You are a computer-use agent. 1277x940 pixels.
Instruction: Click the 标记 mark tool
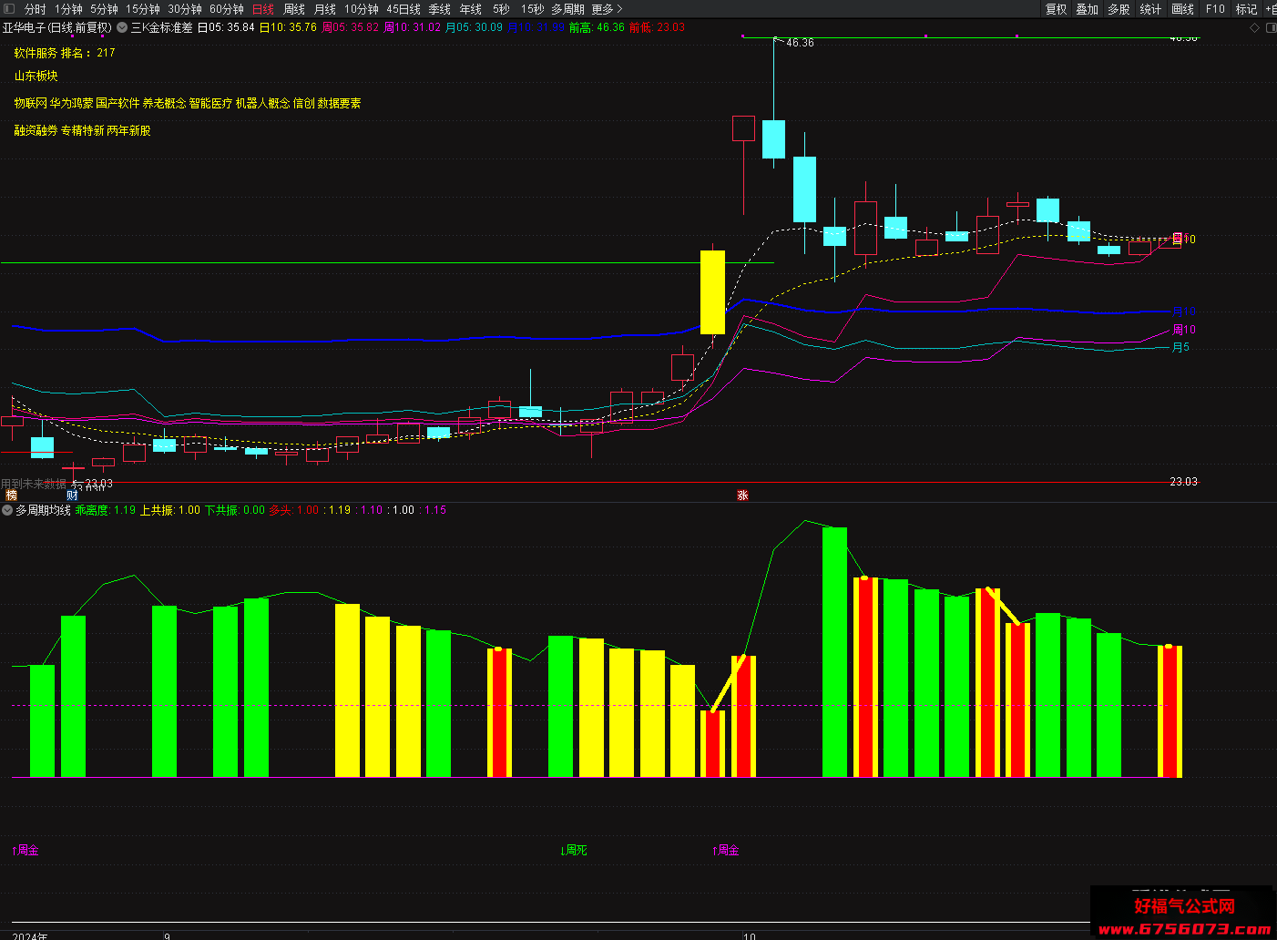click(1246, 9)
